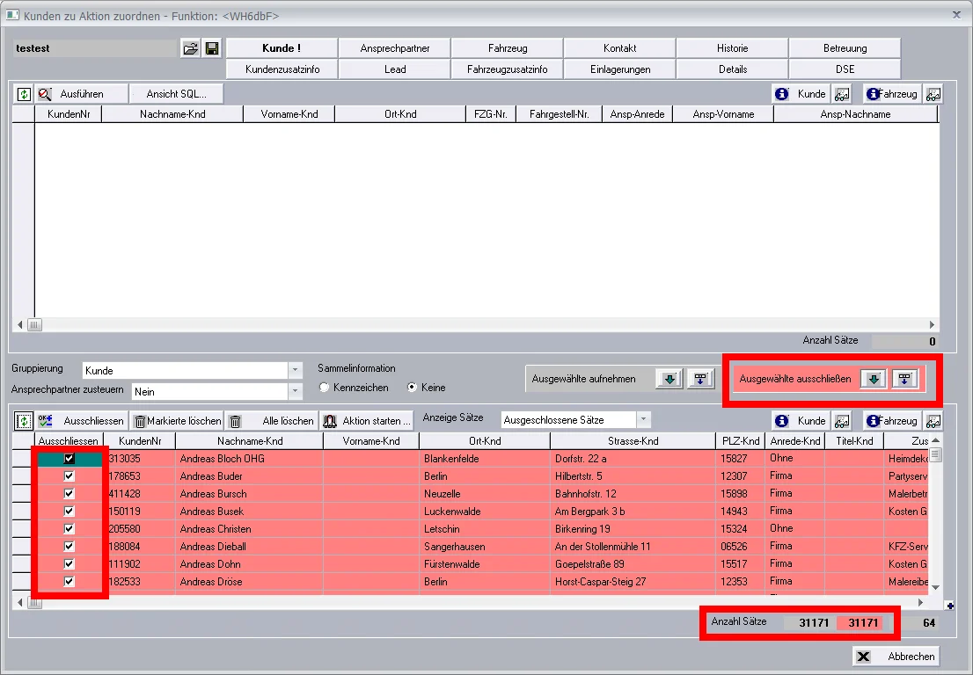The height and width of the screenshot is (675, 973).
Task: Click the trash icon for Alle löschen
Action: 235,422
